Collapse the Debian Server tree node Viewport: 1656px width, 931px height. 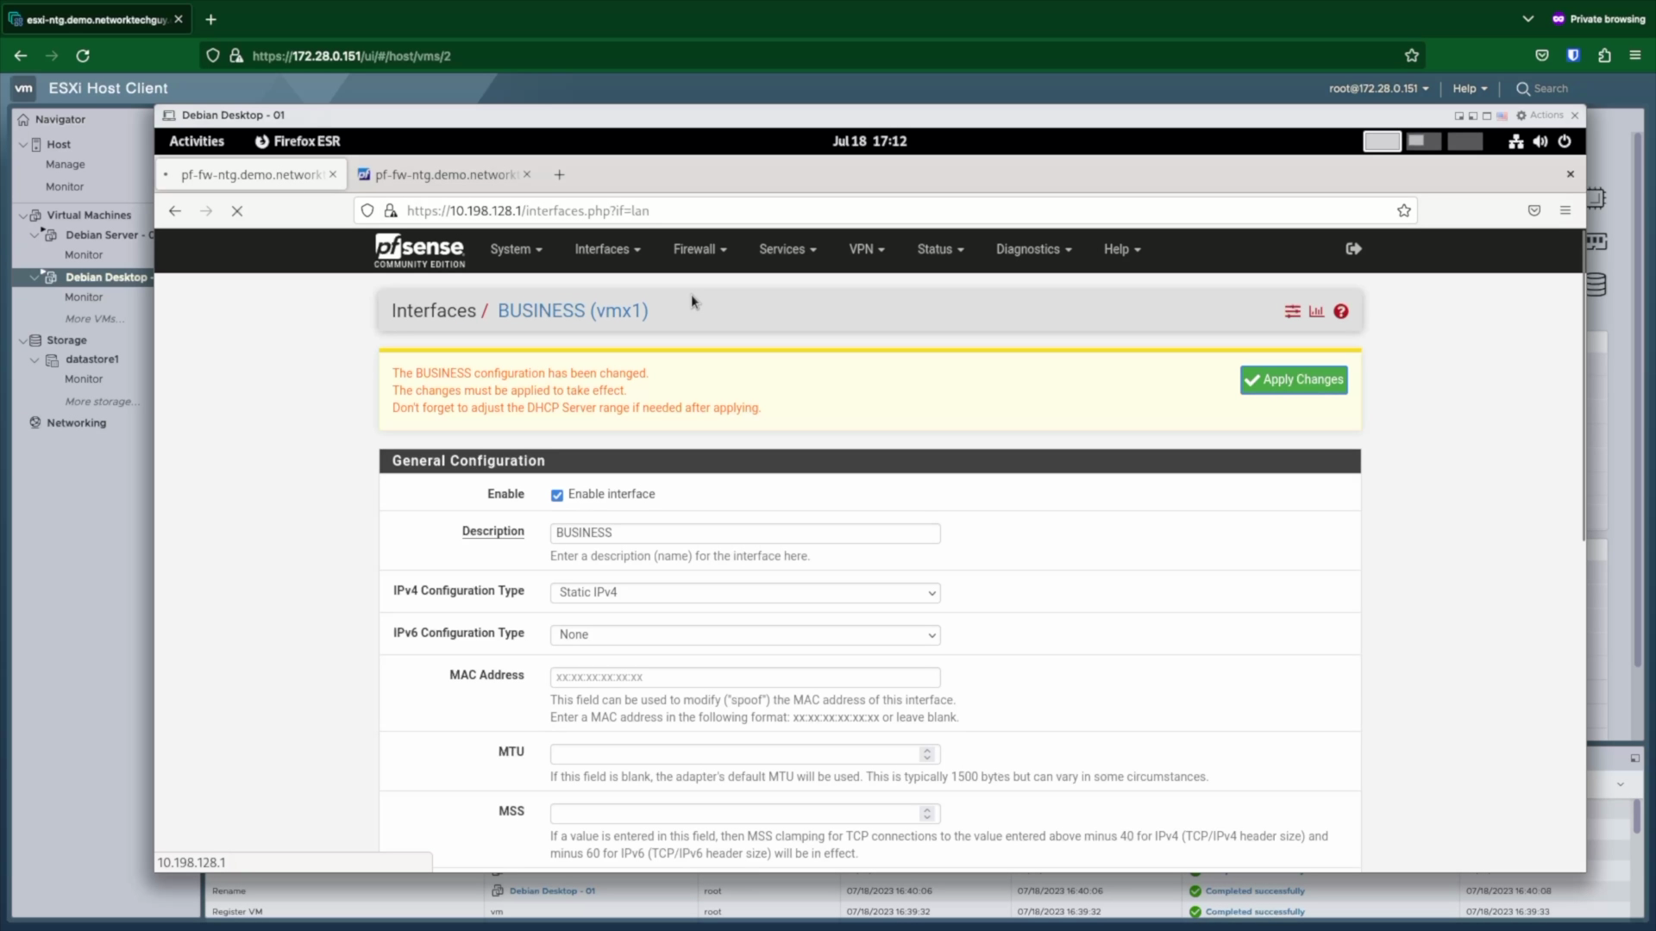point(34,235)
